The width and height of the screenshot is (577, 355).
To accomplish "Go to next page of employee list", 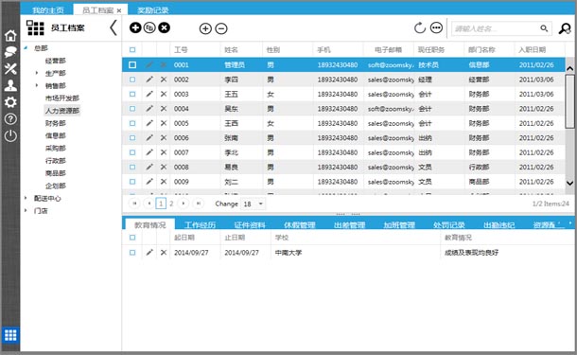I will pos(184,204).
